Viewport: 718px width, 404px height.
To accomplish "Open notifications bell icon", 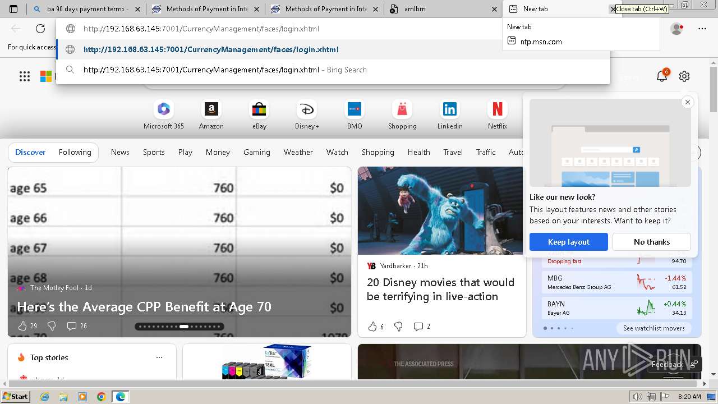I will [x=662, y=76].
